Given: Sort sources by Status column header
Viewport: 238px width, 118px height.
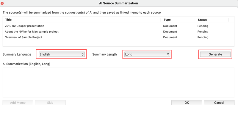Looking at the screenshot, I should [x=212, y=20].
